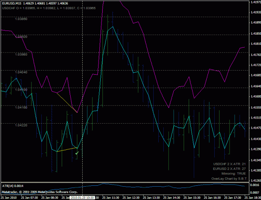Click the 1.41345 price on the right scale
Viewport: 261px width, 200px height.
256,160
